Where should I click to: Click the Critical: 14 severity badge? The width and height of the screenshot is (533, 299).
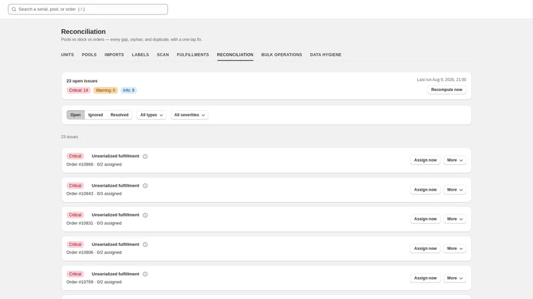[79, 90]
